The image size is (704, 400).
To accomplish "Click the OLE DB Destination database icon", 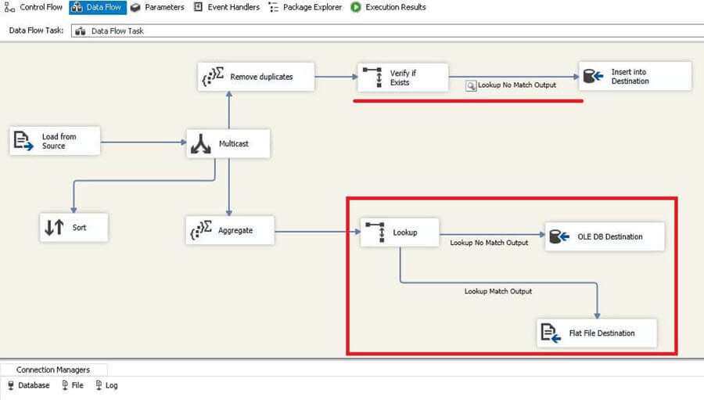I will [559, 236].
